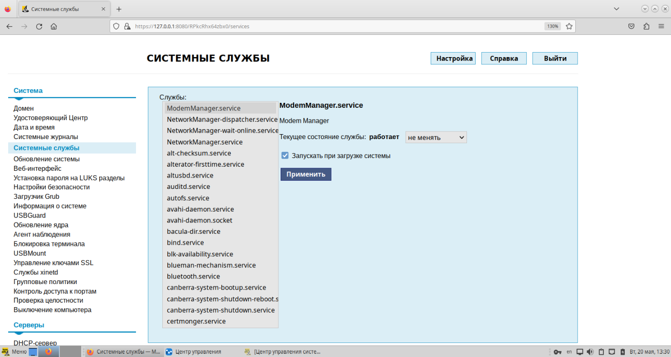Switch to [Центр управления систе... taskbar window
This screenshot has height=357, width=671.
click(x=282, y=352)
